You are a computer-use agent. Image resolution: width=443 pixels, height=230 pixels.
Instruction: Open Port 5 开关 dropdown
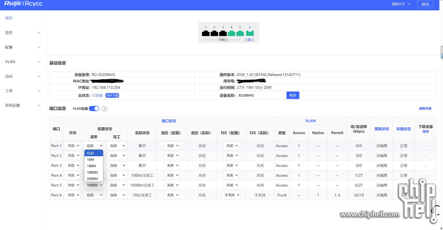pyautogui.click(x=72, y=185)
